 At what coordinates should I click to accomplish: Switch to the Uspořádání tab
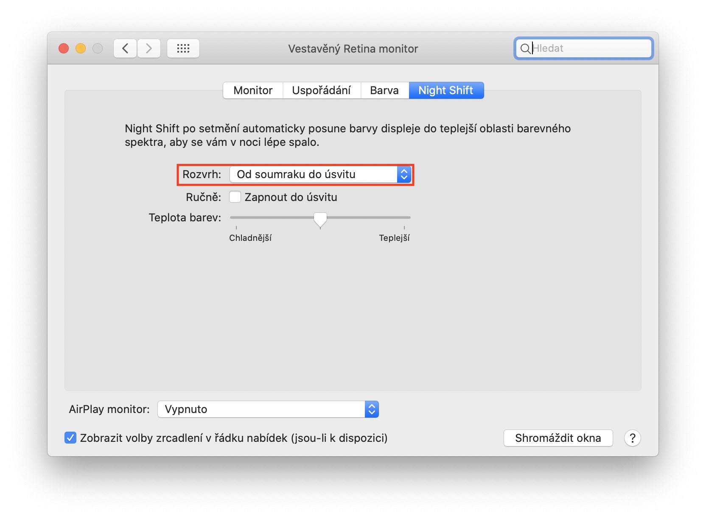click(x=322, y=90)
